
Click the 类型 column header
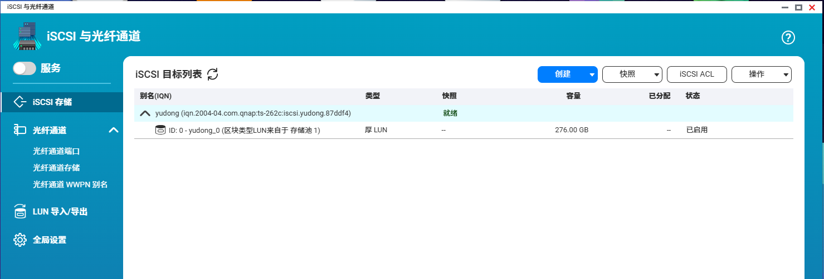tap(372, 96)
